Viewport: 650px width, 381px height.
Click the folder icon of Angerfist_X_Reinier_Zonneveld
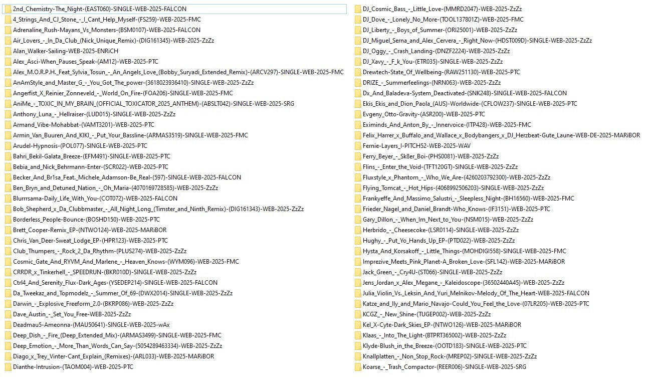click(8, 93)
